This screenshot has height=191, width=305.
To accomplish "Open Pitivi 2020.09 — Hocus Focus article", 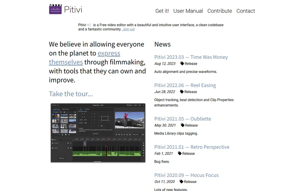I will click(x=186, y=175).
